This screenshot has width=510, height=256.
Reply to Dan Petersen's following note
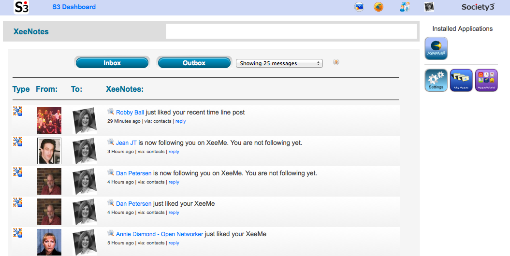[174, 182]
